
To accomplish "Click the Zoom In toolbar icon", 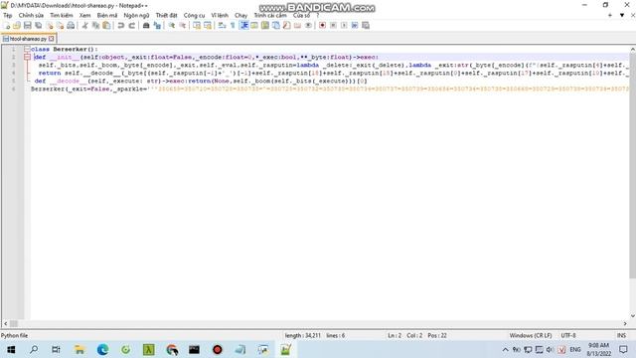I will click(x=172, y=25).
